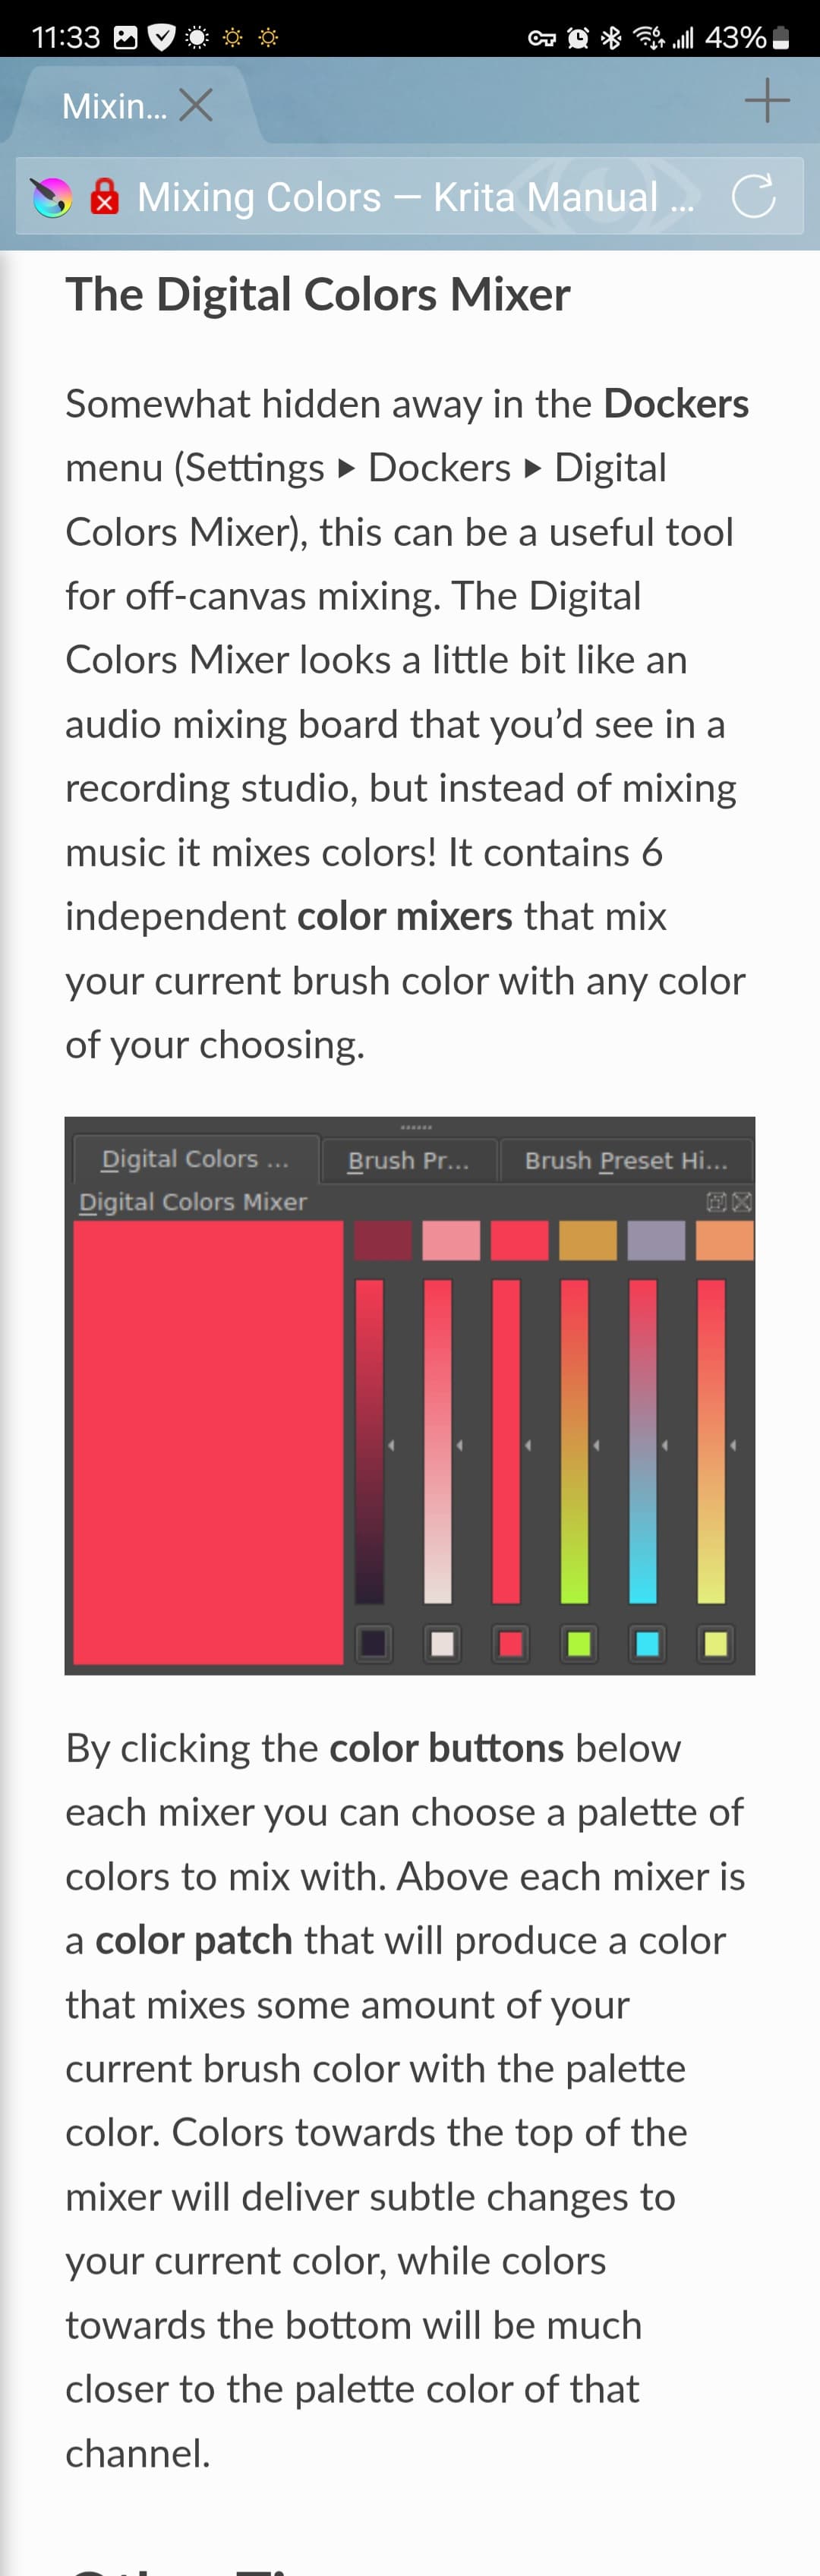
Task: Float the Digital Colors Mixer docker
Action: [716, 1202]
